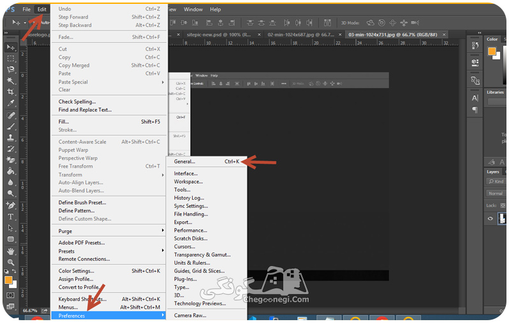Toggle layer visibility eye icon

click(490, 219)
